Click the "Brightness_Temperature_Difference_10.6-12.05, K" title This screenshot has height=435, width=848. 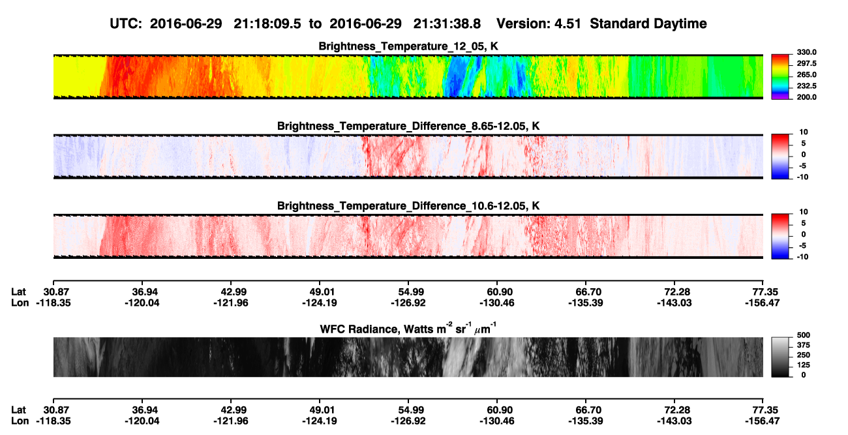click(x=408, y=206)
